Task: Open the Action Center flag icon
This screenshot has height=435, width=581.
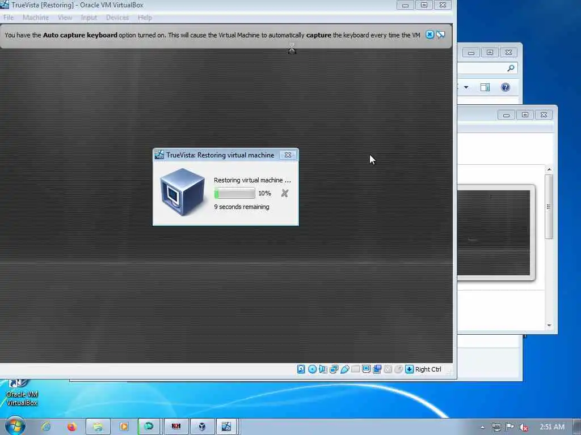Action: 510,427
